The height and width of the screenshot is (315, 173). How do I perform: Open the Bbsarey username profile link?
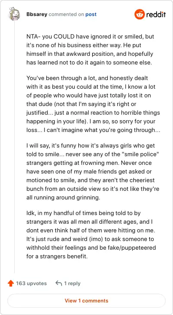37,14
